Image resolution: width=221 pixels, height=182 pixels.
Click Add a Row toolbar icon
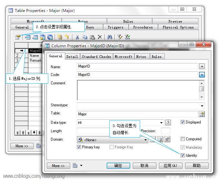click(35, 37)
